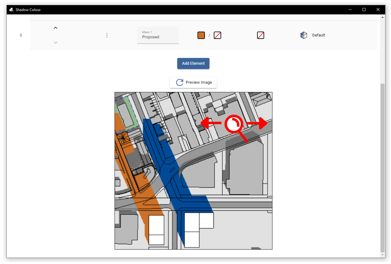391x264 pixels.
Task: Click the row number 3 label
Action: [x=21, y=35]
